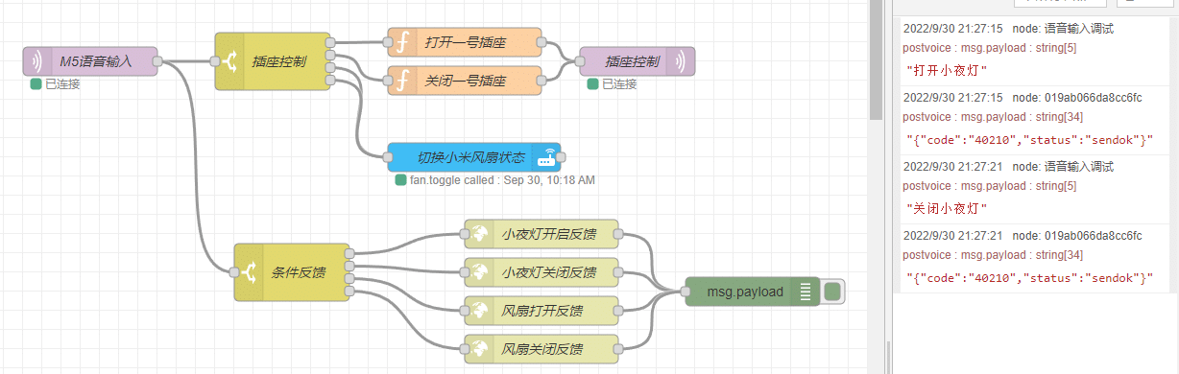Click the switch icon on 插座控制 node
Viewport: 1179px width, 374px height.
point(229,62)
